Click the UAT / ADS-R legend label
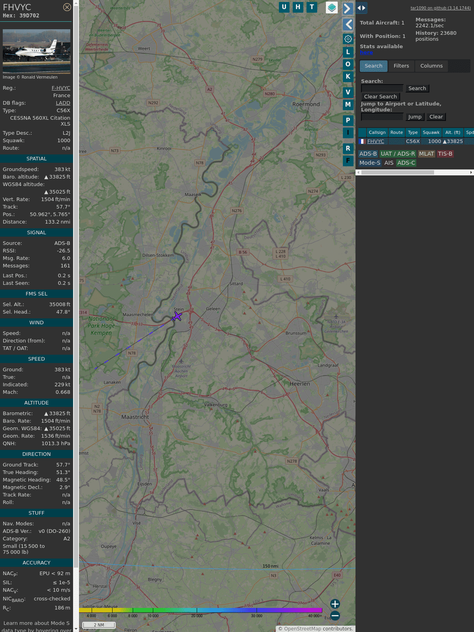This screenshot has height=632, width=474. [x=398, y=154]
